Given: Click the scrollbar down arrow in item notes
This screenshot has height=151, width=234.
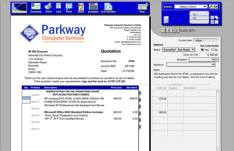Looking at the screenshot, I should tap(218, 149).
